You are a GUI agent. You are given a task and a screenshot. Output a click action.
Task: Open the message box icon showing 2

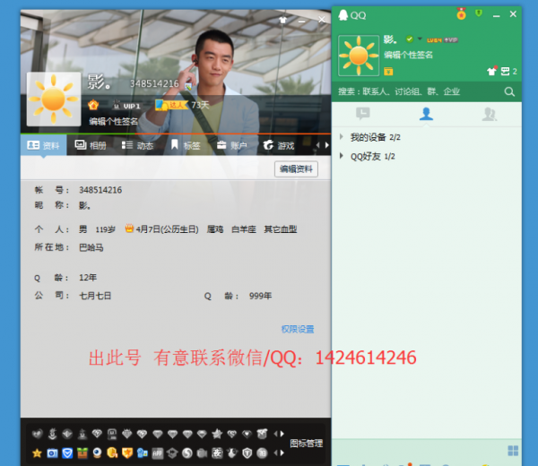click(x=508, y=72)
